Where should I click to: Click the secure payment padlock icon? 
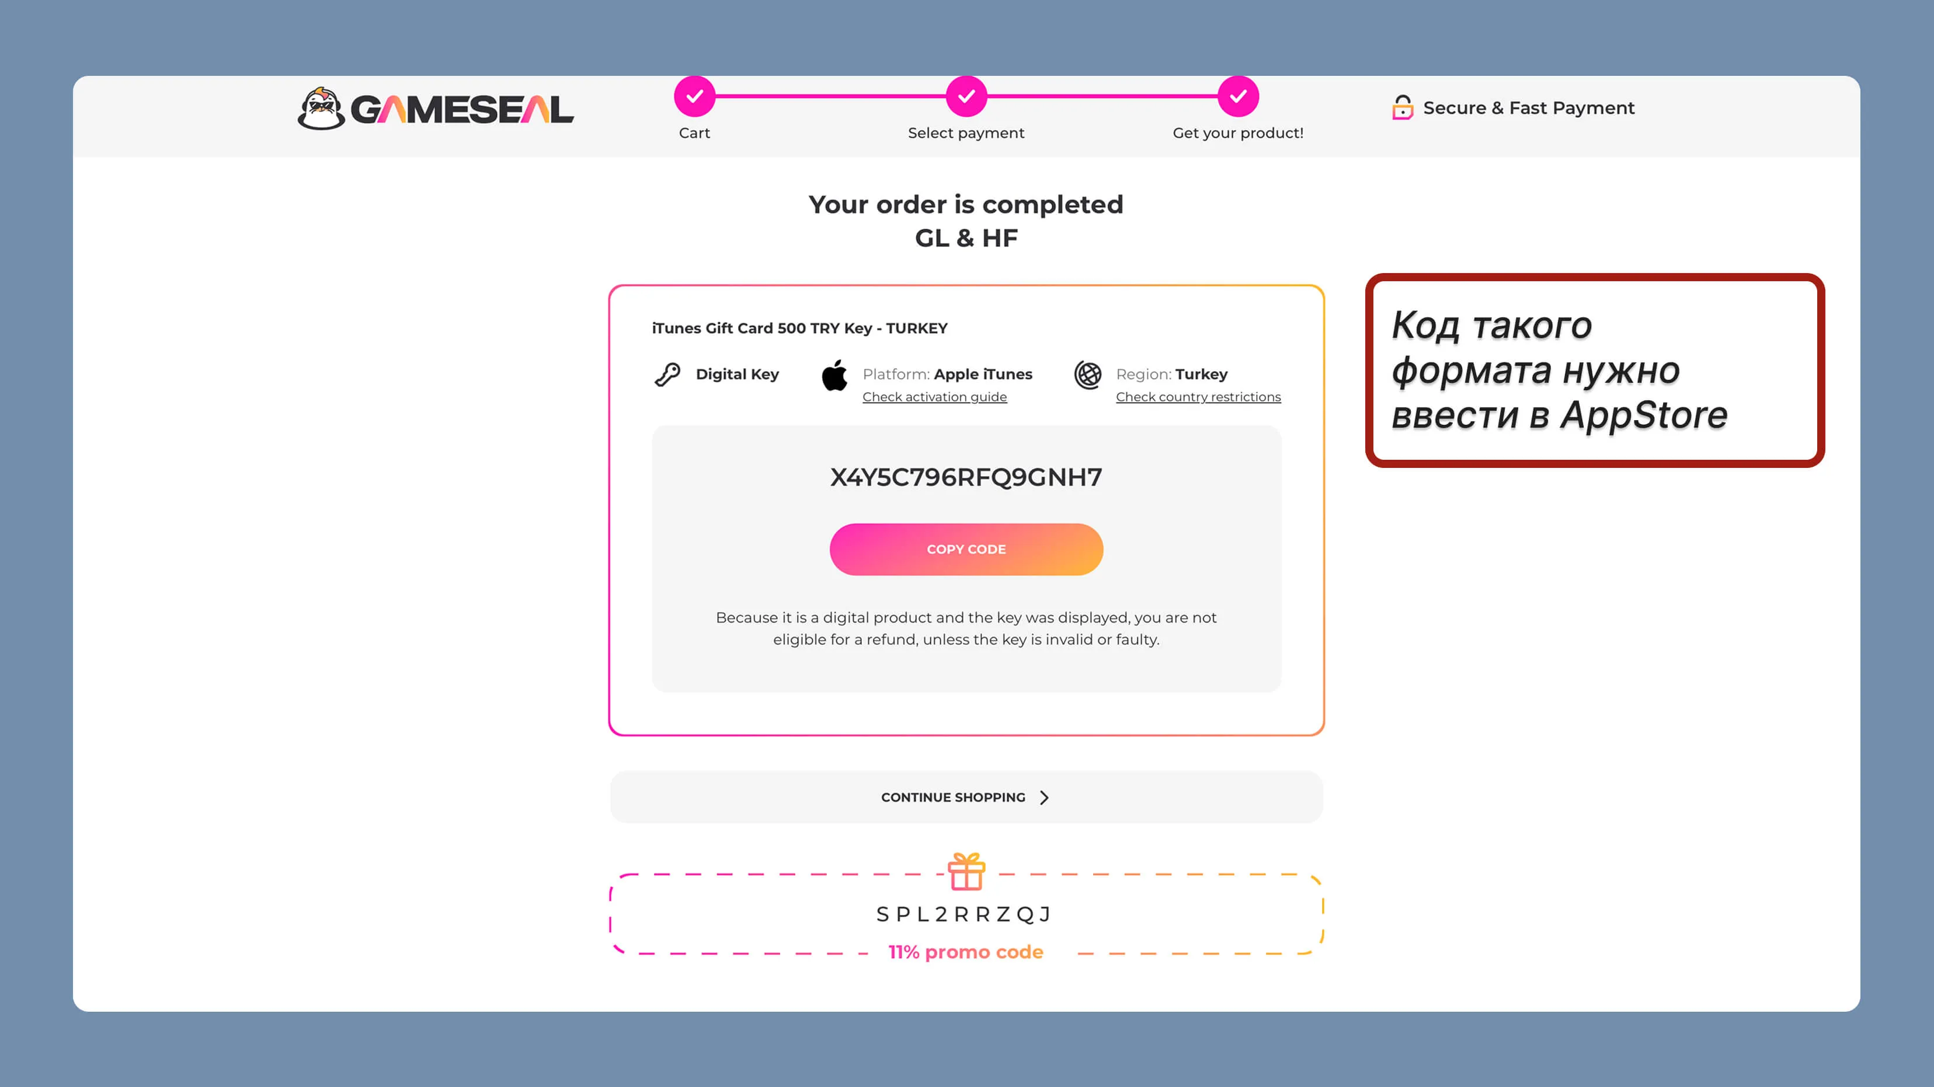pos(1401,108)
